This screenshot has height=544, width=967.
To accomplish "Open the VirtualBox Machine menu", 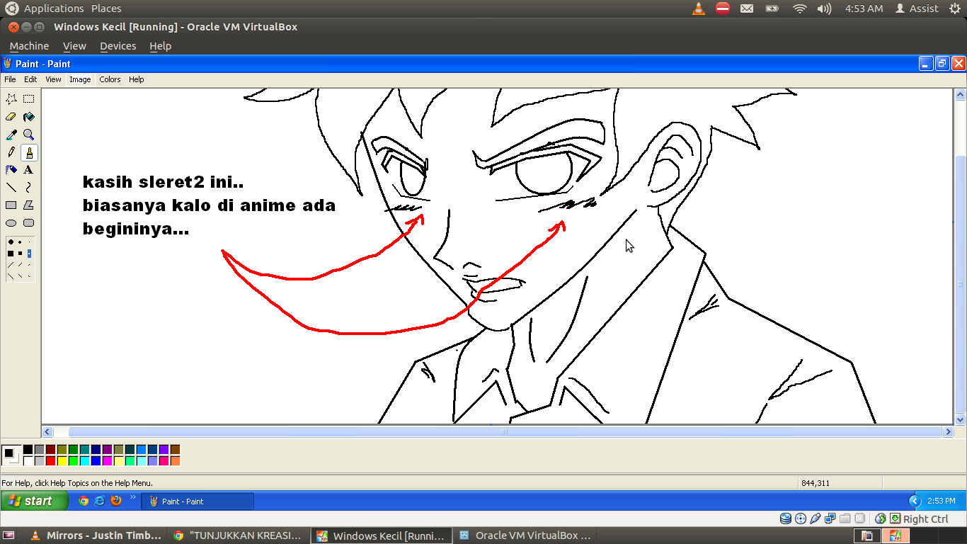I will pyautogui.click(x=29, y=46).
